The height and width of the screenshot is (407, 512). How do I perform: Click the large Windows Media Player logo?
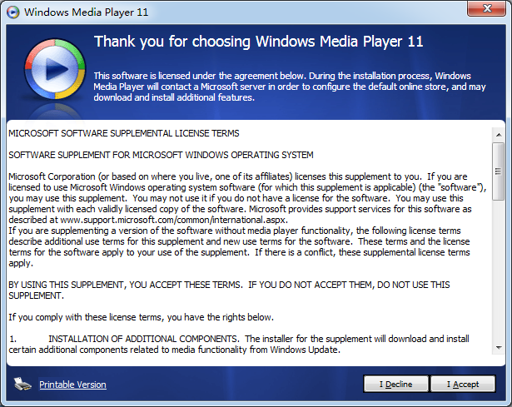pyautogui.click(x=55, y=69)
